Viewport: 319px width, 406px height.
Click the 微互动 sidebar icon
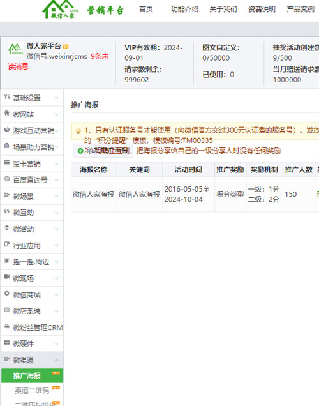tap(7, 211)
